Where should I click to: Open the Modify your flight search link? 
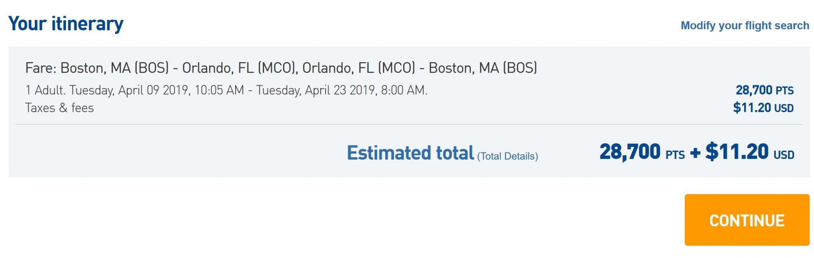(x=745, y=26)
